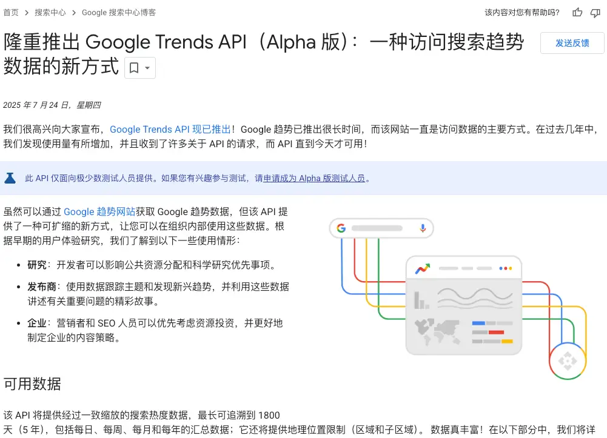Open the Google 趋势网站 link
This screenshot has width=607, height=438.
point(99,212)
